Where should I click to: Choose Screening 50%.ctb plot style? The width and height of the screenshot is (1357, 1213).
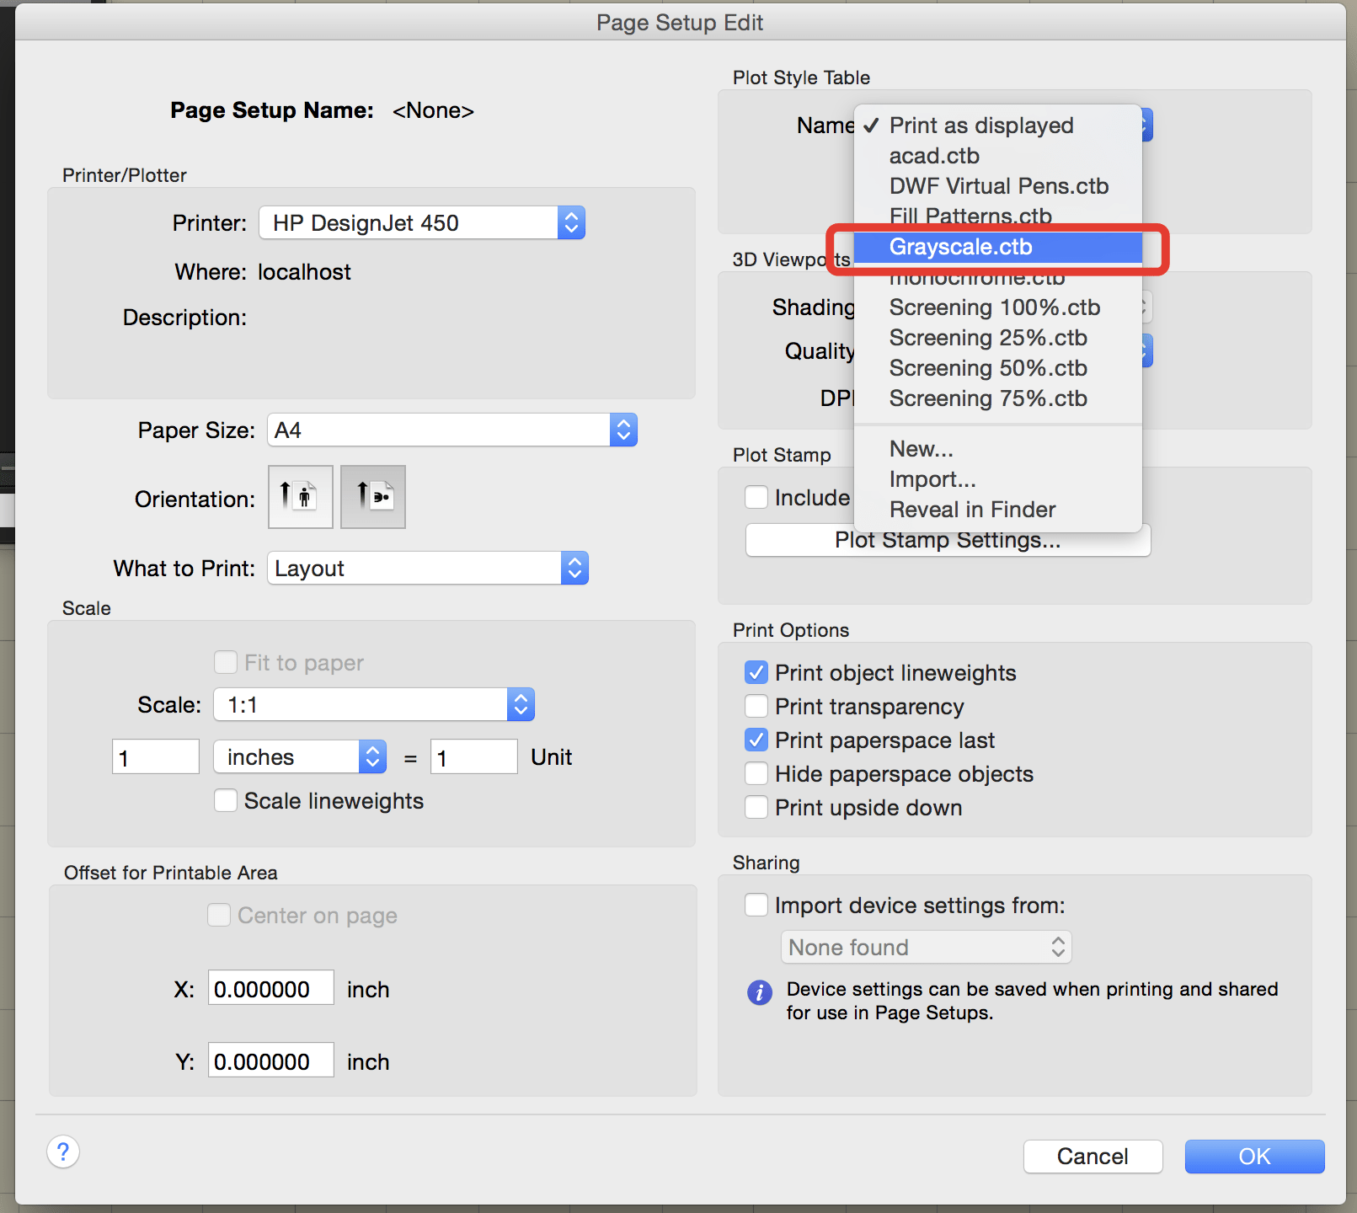point(998,368)
